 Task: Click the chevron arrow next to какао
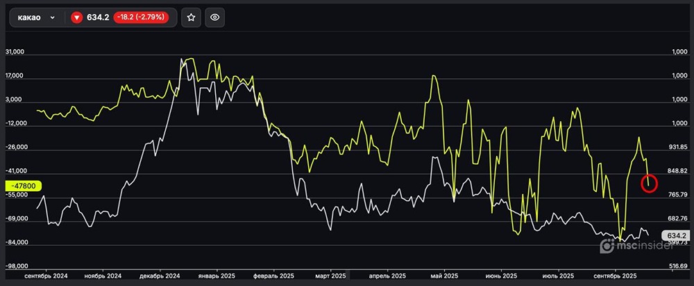(53, 18)
